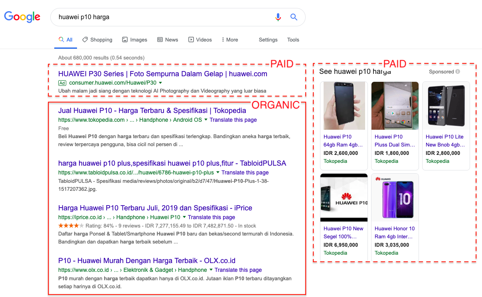
Task: Expand the arrow after the Tokopedia result URL
Action: coord(206,120)
